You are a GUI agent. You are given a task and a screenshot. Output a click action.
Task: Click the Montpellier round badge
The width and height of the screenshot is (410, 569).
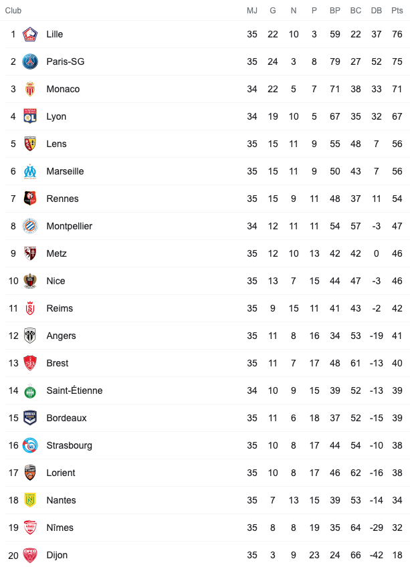[30, 226]
